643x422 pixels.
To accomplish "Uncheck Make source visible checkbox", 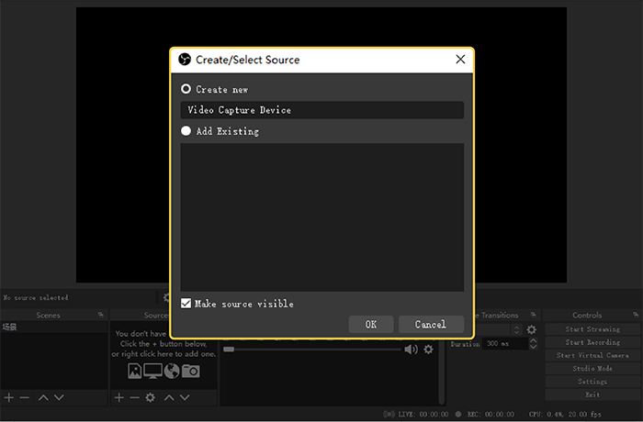I will click(x=186, y=304).
